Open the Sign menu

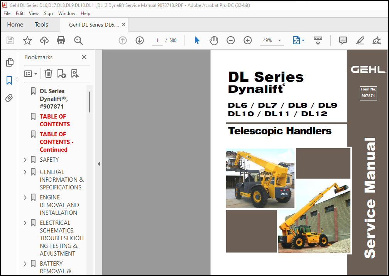(48, 13)
